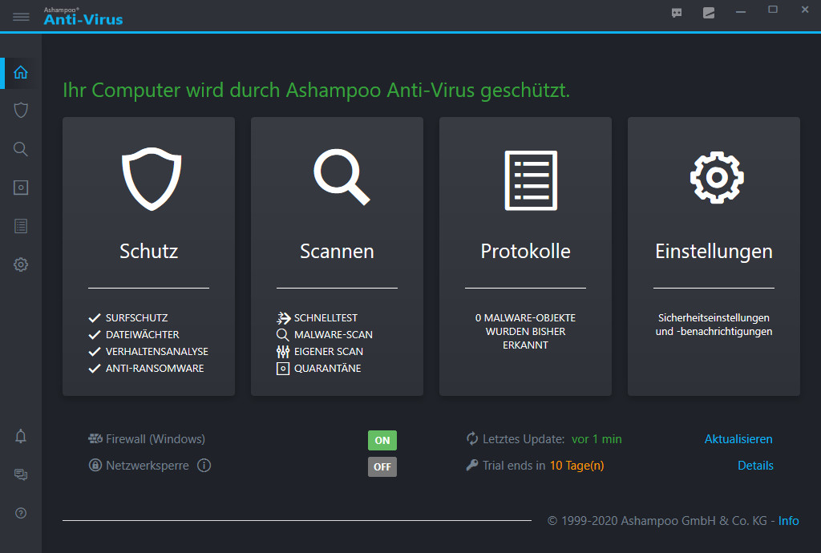
Task: Open the shield protection sidebar icon
Action: click(21, 111)
